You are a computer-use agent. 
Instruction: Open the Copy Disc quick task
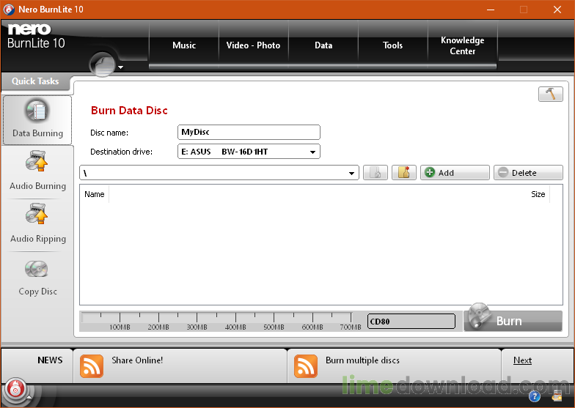37,278
